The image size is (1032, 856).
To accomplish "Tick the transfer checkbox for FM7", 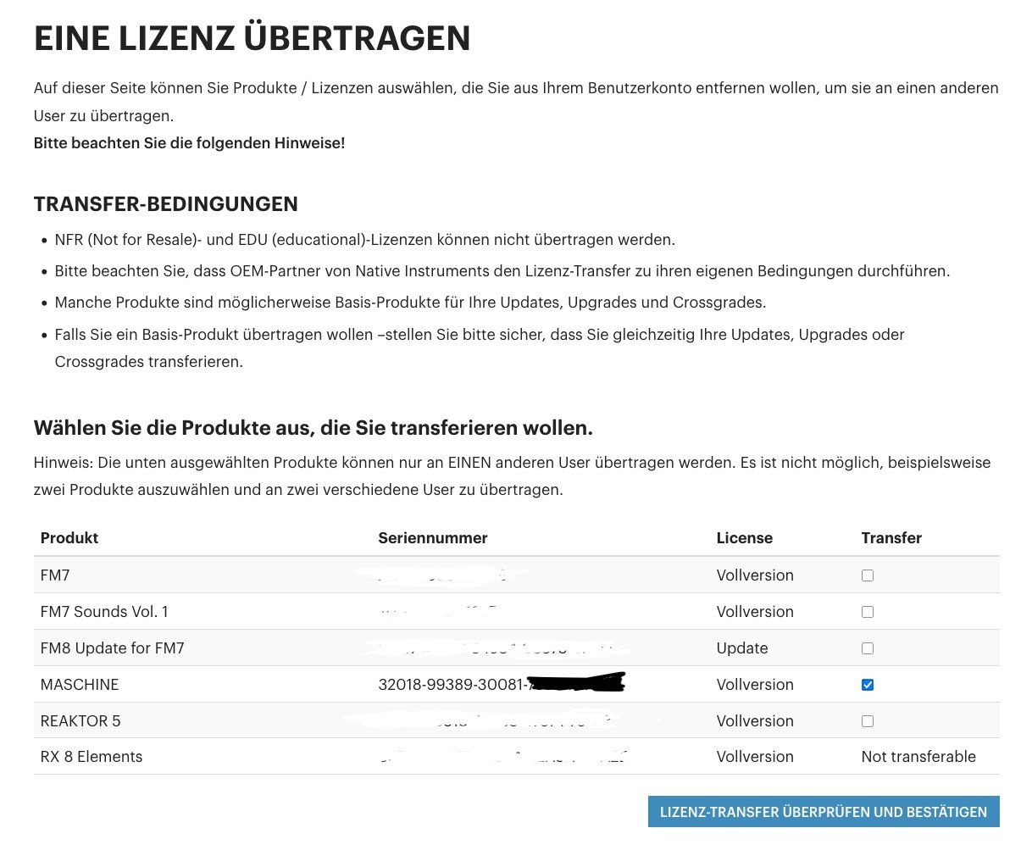I will click(x=867, y=575).
